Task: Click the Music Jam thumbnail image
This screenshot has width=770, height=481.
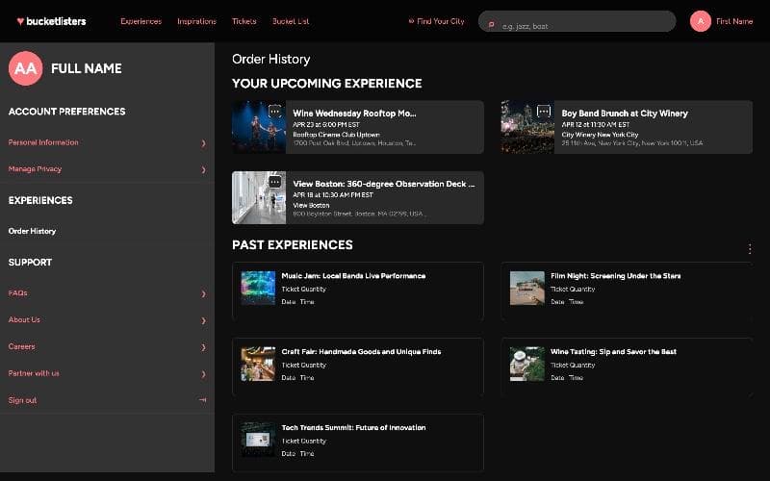Action: (x=258, y=288)
